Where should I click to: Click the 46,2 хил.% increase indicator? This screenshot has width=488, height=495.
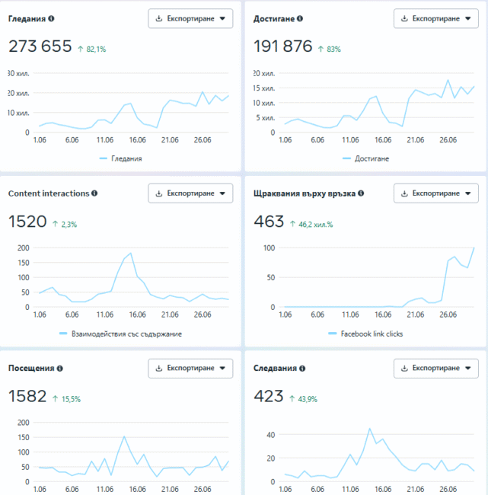[317, 224]
